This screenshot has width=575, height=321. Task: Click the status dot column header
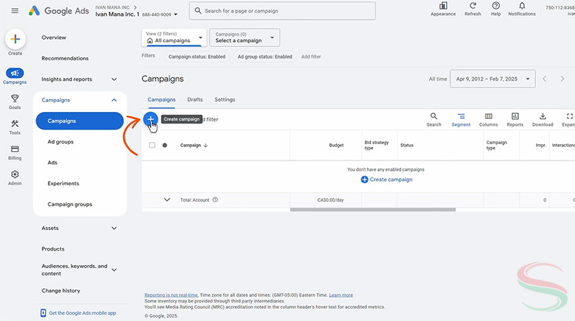coord(165,145)
